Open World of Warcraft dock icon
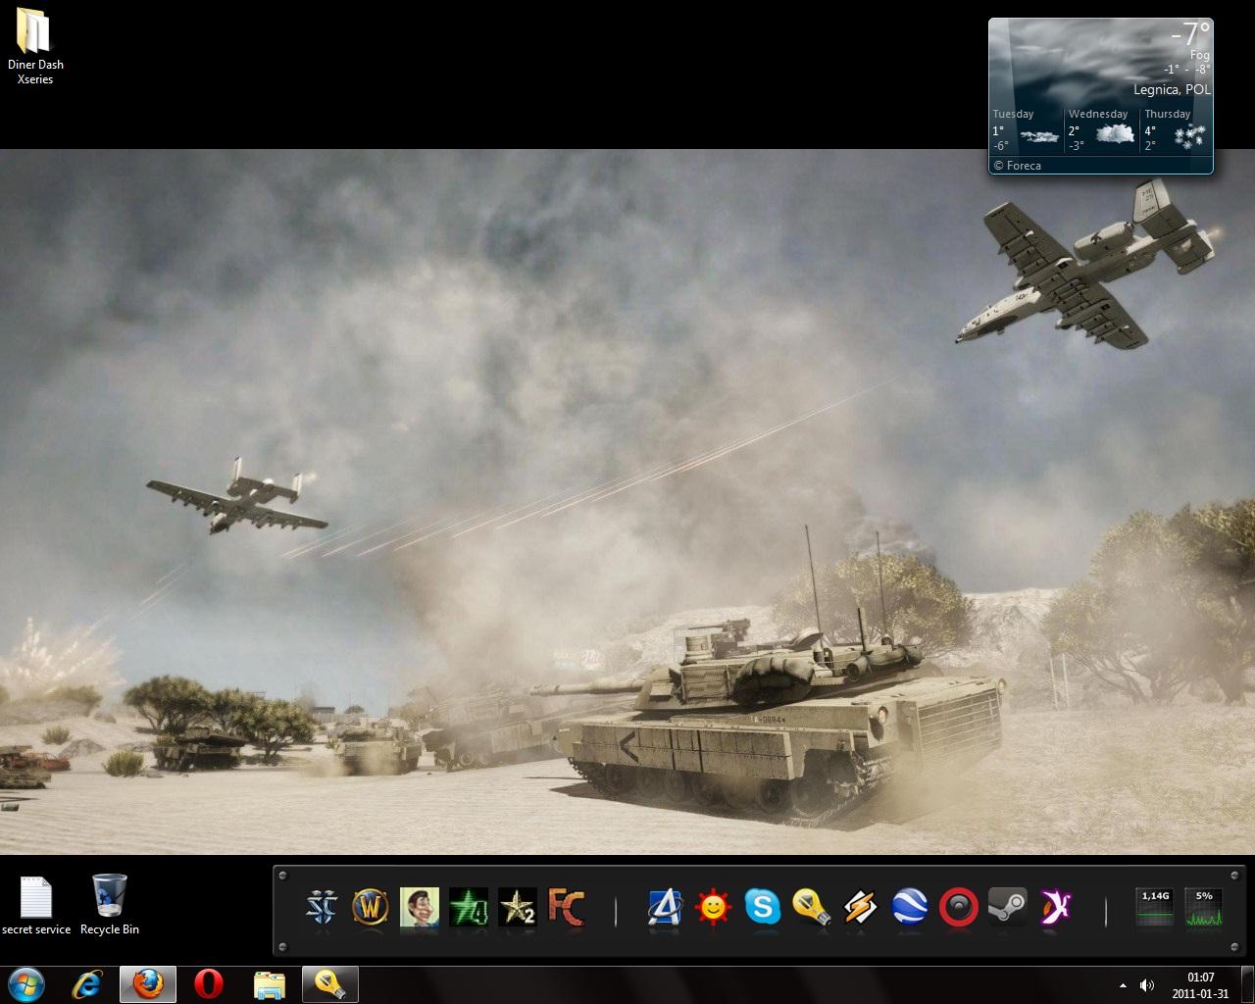Image resolution: width=1255 pixels, height=1004 pixels. [x=371, y=908]
